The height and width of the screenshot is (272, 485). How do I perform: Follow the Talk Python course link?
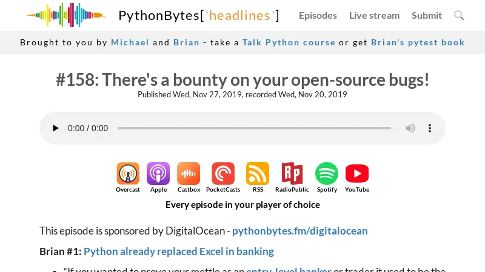[289, 42]
